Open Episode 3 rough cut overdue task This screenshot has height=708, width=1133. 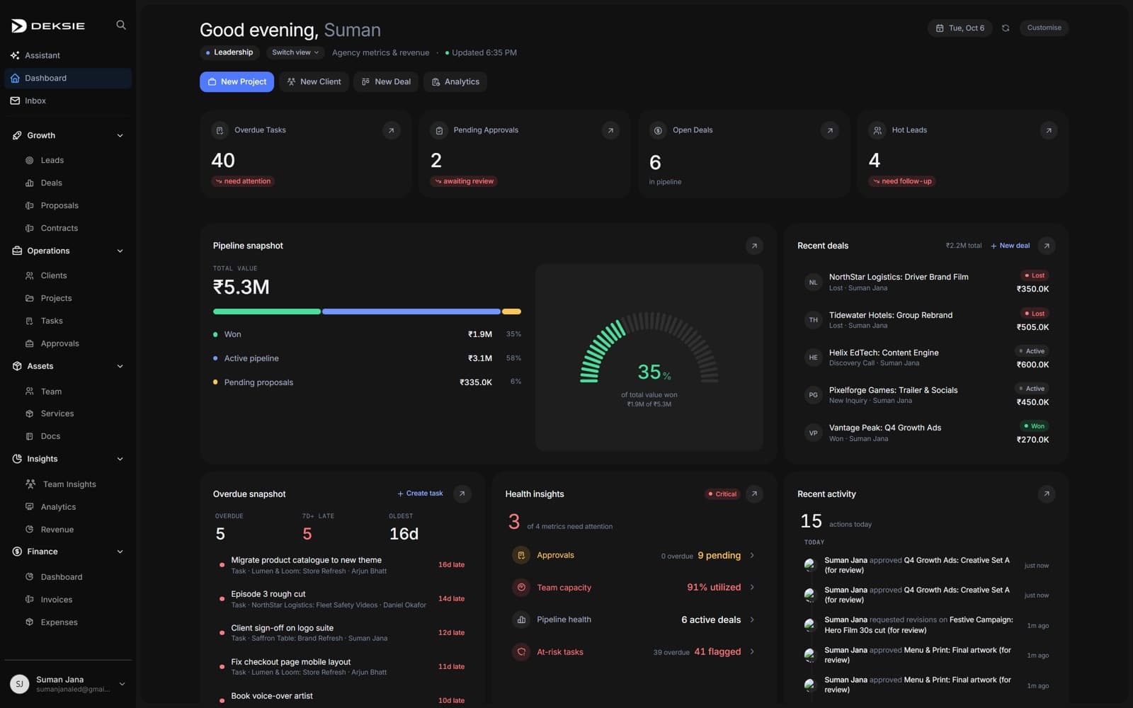[342, 599]
